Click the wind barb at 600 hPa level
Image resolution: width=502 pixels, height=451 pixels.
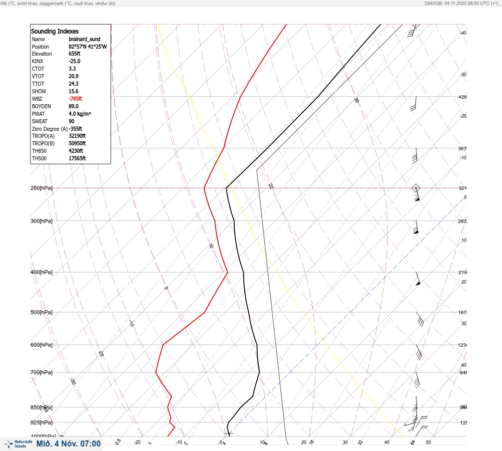pyautogui.click(x=419, y=352)
